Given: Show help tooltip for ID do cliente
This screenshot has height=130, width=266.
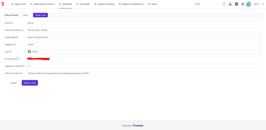Looking at the screenshot, I should (x=17, y=59).
